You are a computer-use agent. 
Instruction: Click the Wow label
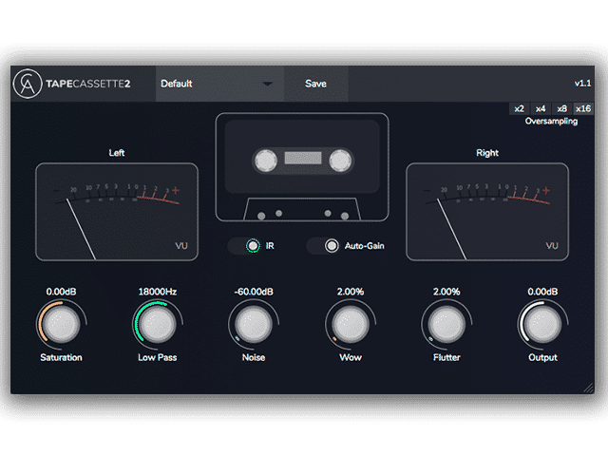click(351, 357)
